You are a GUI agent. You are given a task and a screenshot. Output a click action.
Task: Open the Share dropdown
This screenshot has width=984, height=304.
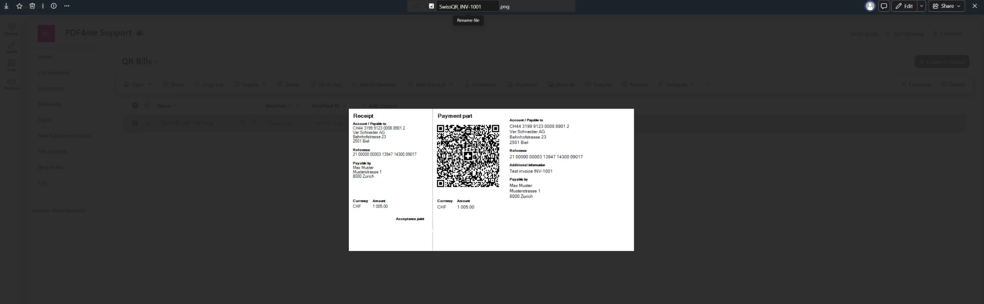pyautogui.click(x=946, y=6)
